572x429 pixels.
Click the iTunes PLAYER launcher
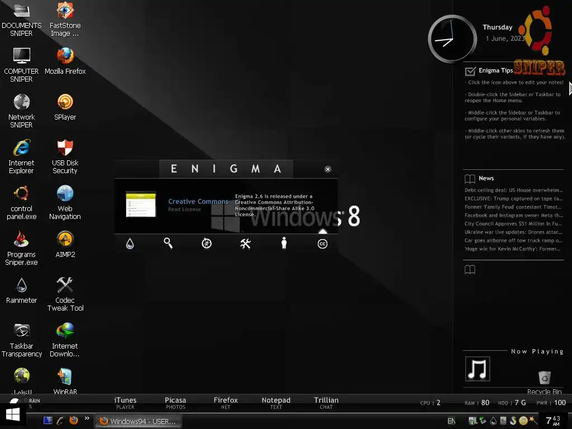coord(125,403)
